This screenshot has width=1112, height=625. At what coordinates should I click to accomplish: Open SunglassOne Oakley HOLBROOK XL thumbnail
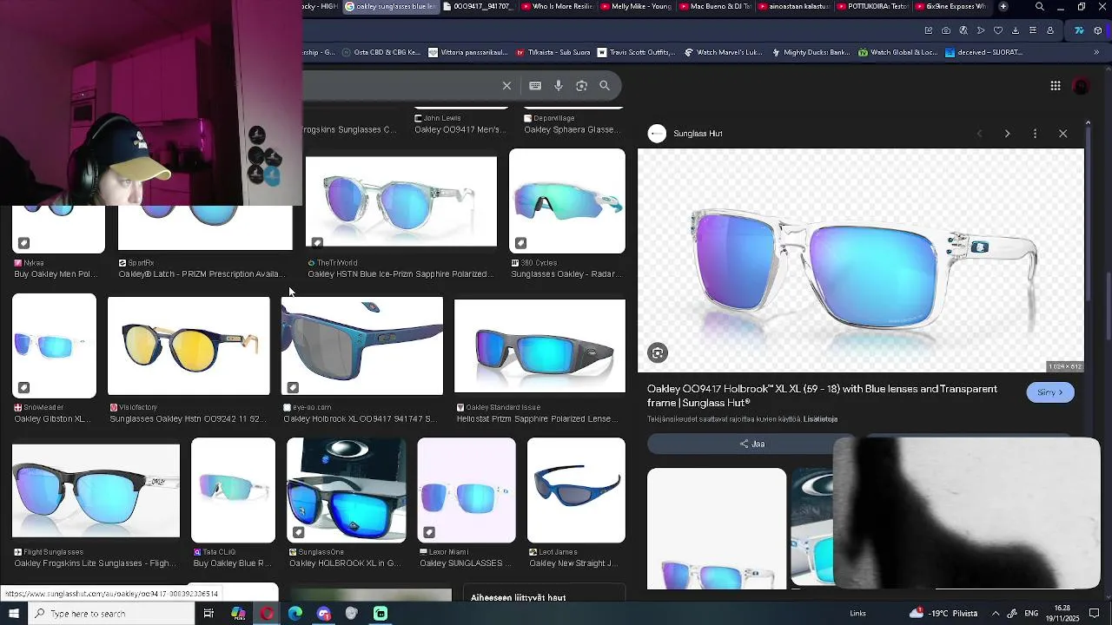point(346,490)
